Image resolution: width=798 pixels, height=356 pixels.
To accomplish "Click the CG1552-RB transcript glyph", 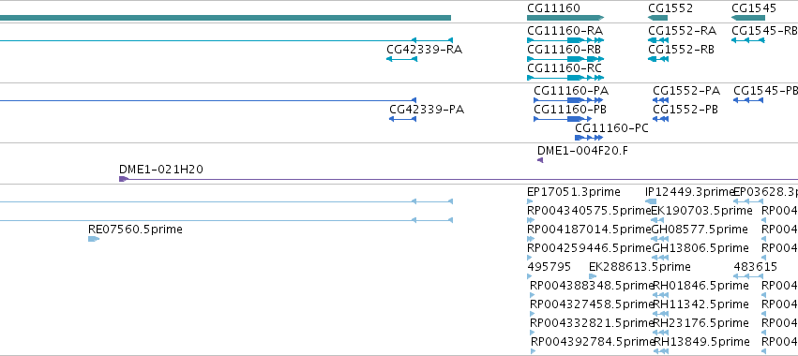I will 657,59.
